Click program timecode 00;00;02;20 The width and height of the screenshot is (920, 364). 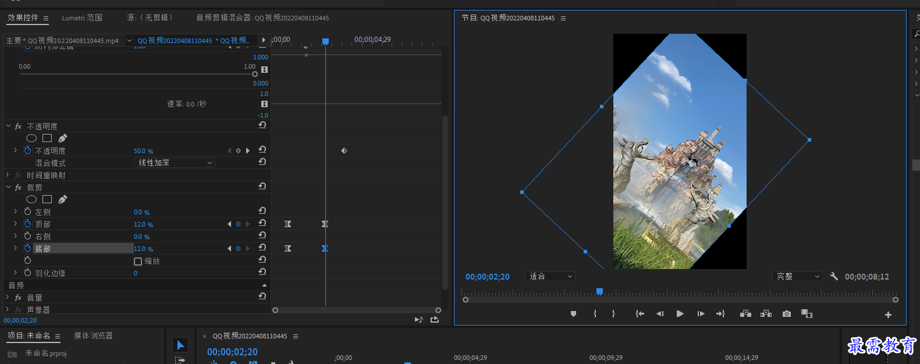(488, 277)
